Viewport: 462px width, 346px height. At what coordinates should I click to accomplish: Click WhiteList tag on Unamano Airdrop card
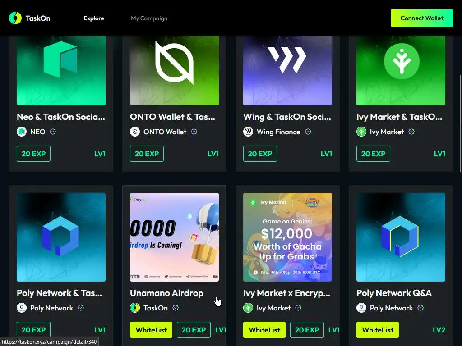click(x=151, y=330)
